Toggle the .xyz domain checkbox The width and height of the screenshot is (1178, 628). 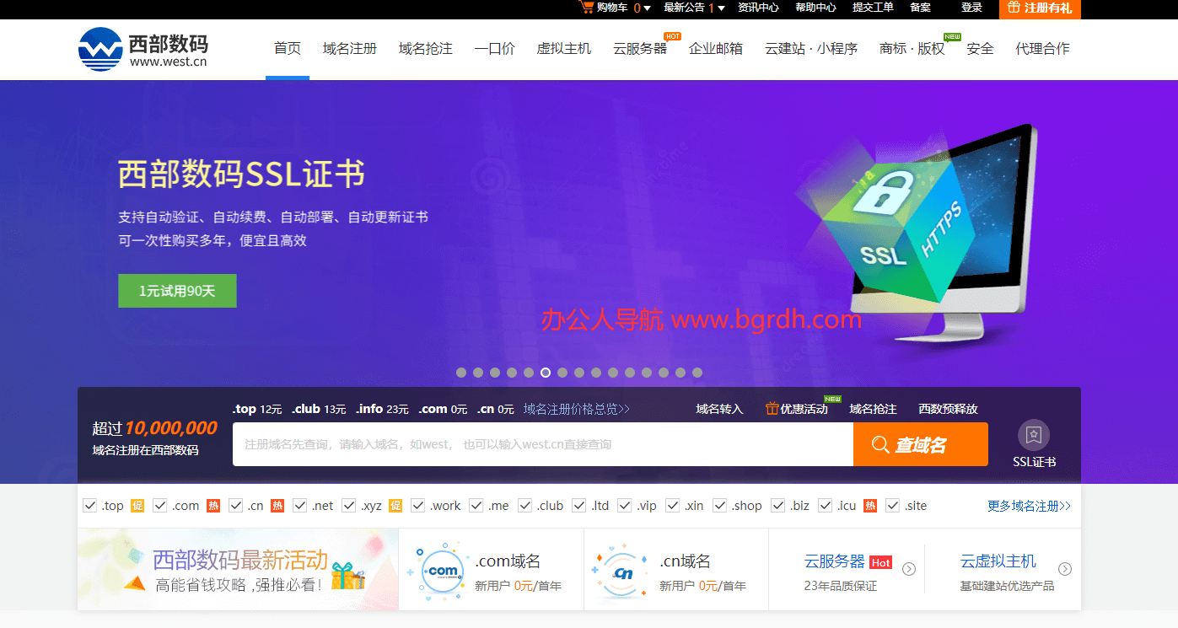coord(350,506)
